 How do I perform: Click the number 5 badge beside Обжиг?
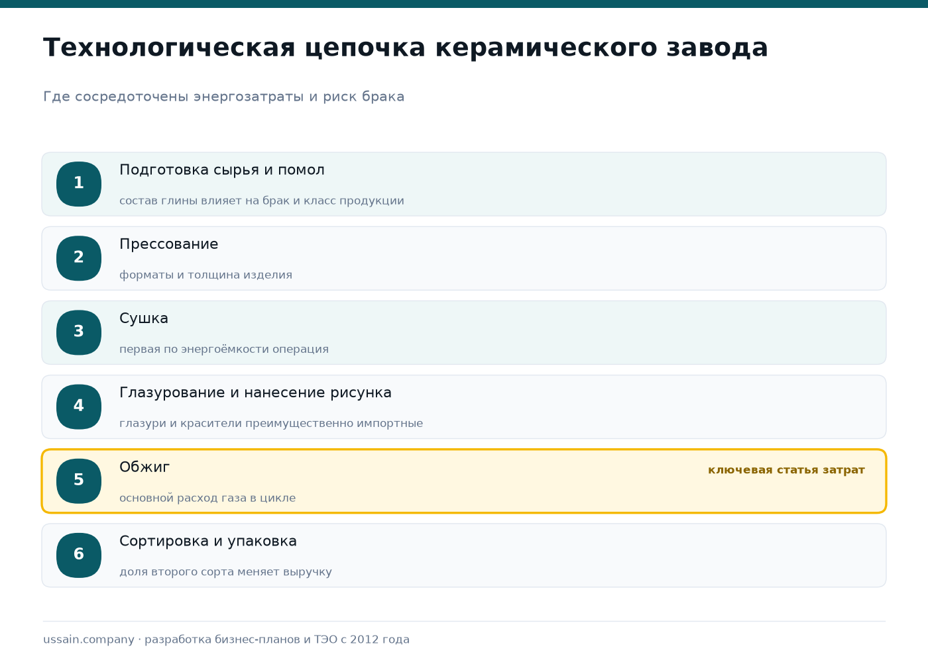79,481
